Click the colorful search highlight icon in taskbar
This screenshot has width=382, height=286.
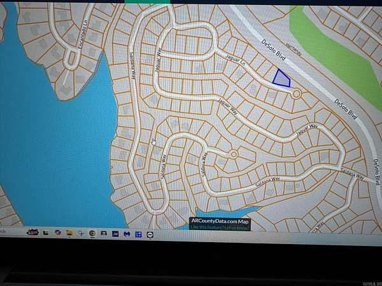point(33,232)
